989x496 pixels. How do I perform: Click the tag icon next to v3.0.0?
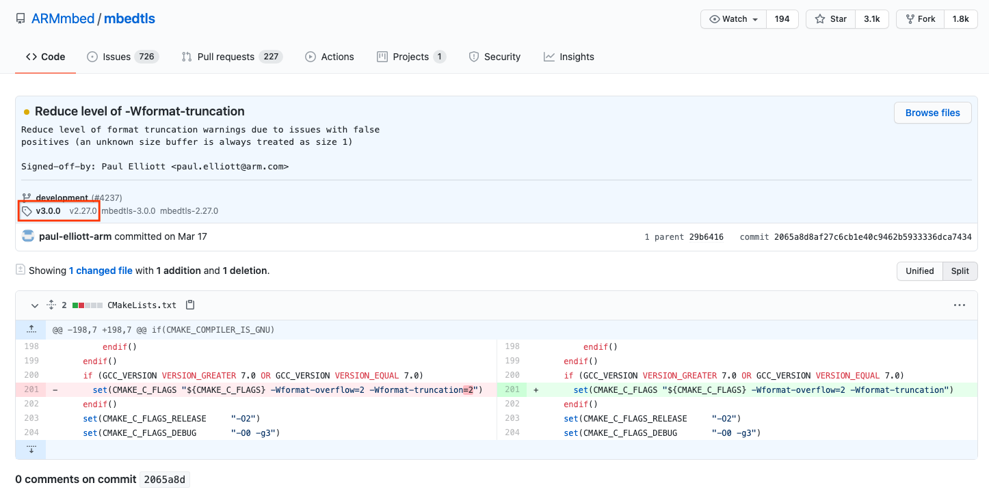click(x=27, y=210)
